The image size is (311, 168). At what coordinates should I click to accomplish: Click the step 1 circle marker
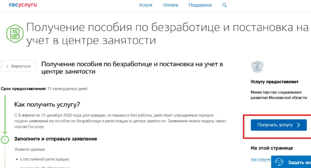(5, 139)
